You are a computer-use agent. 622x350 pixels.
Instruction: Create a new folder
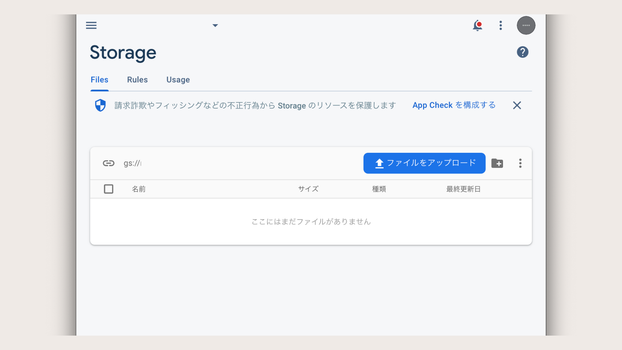497,163
